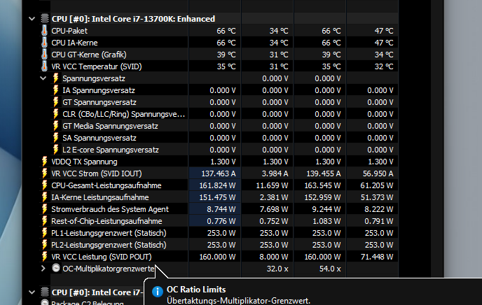Viewport: 482px width, 305px height.
Task: Select the CPU GT-Kerne (Grafik) row
Action: pyautogui.click(x=219, y=55)
